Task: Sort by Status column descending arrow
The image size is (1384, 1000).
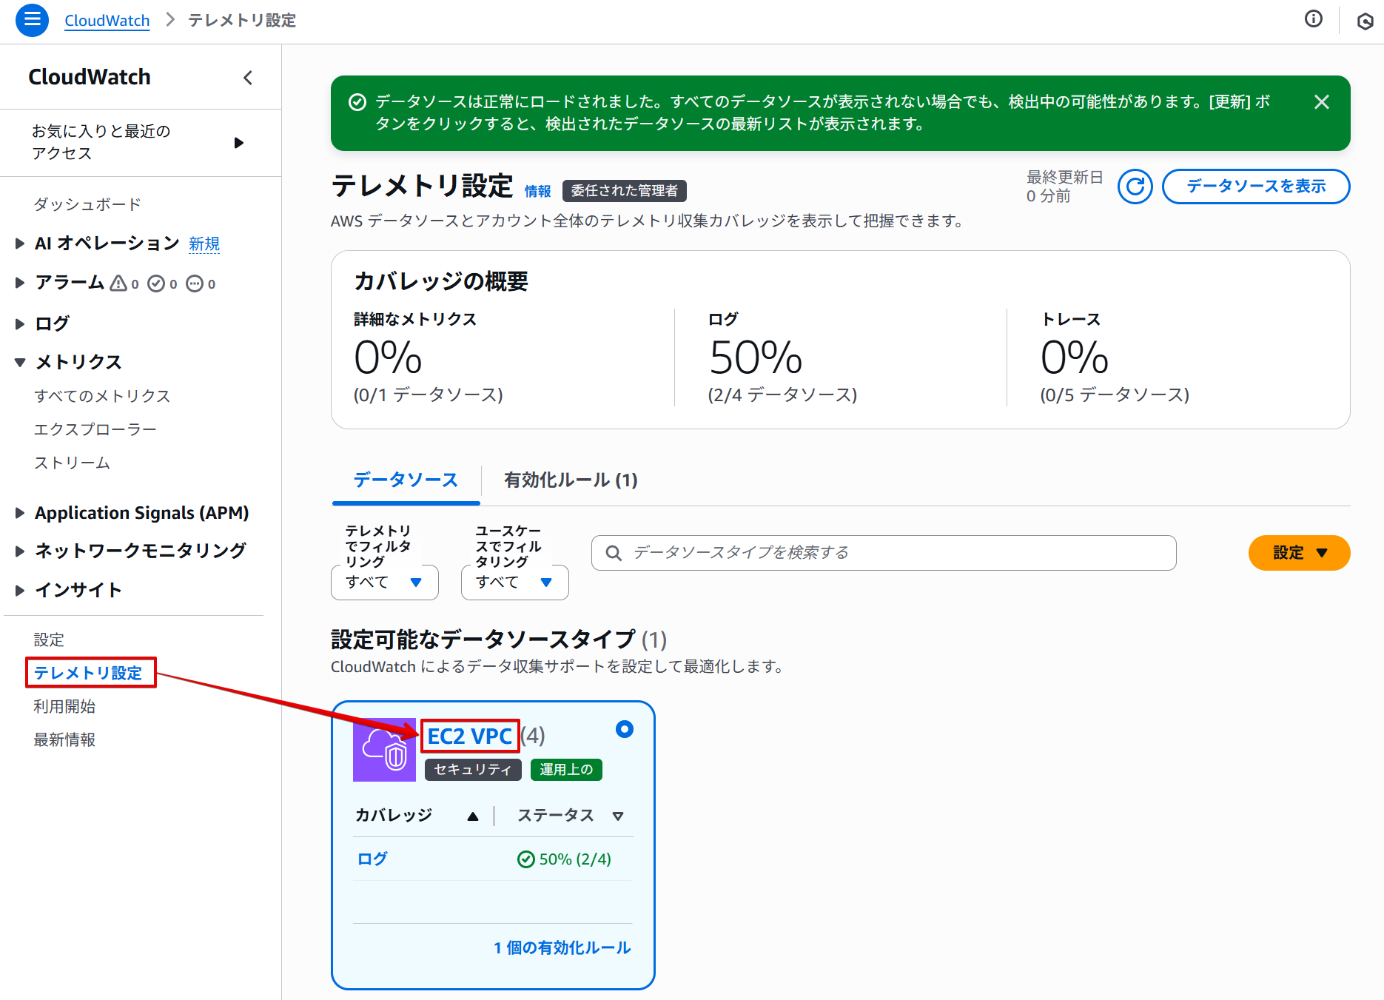Action: (618, 816)
